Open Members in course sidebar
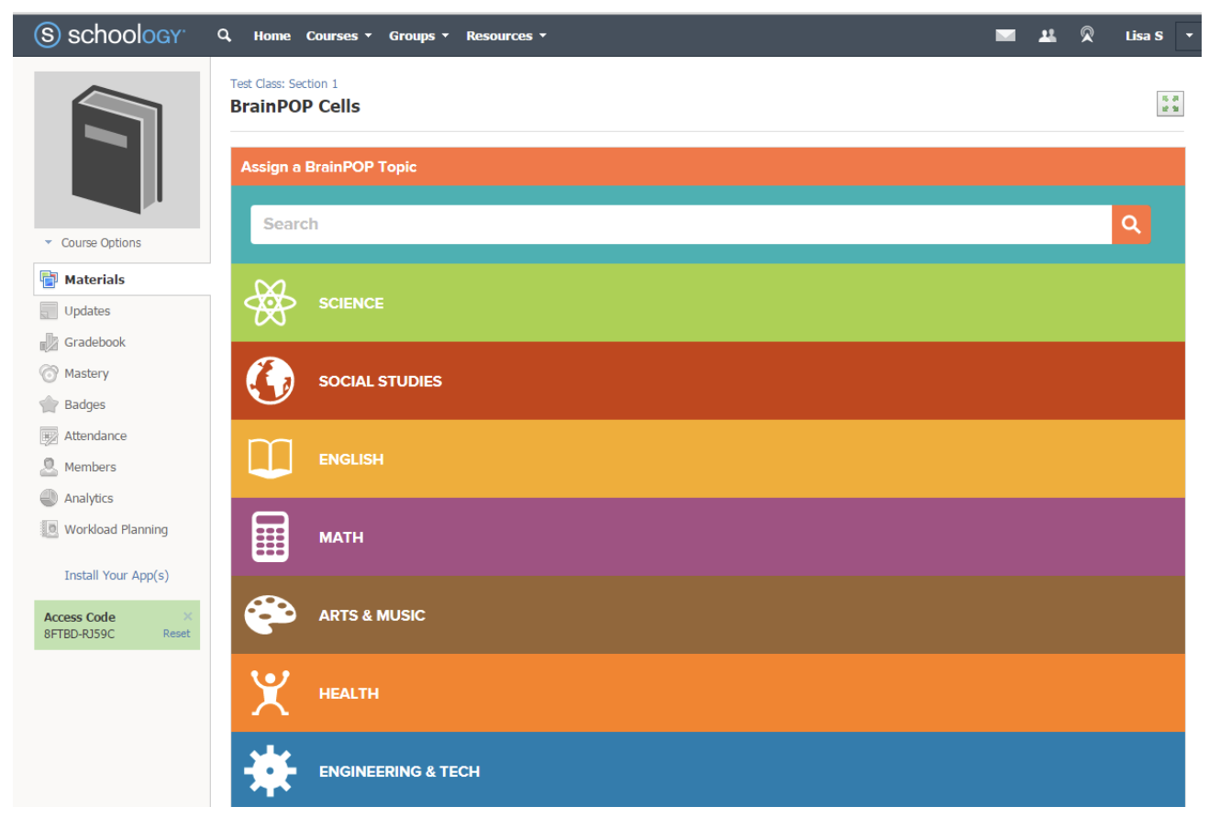 pos(90,467)
